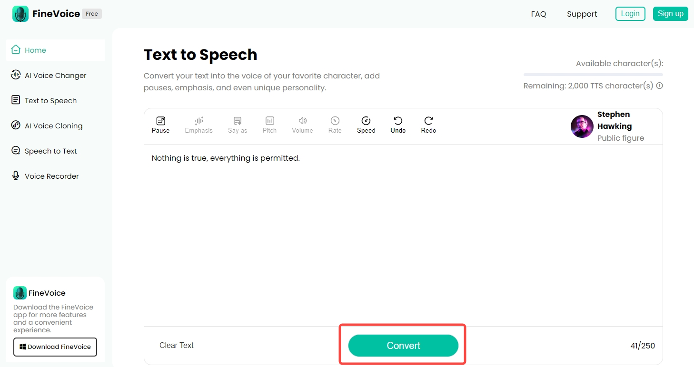
Task: Click Clear Text link
Action: [176, 346]
